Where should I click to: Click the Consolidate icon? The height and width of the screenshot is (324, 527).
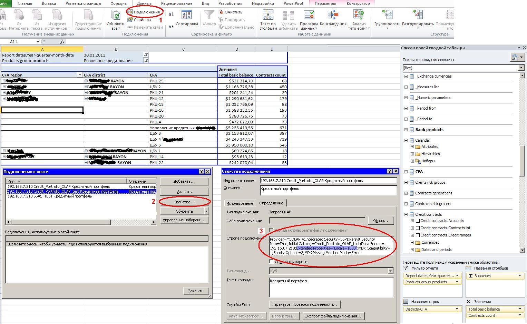tap(333, 15)
